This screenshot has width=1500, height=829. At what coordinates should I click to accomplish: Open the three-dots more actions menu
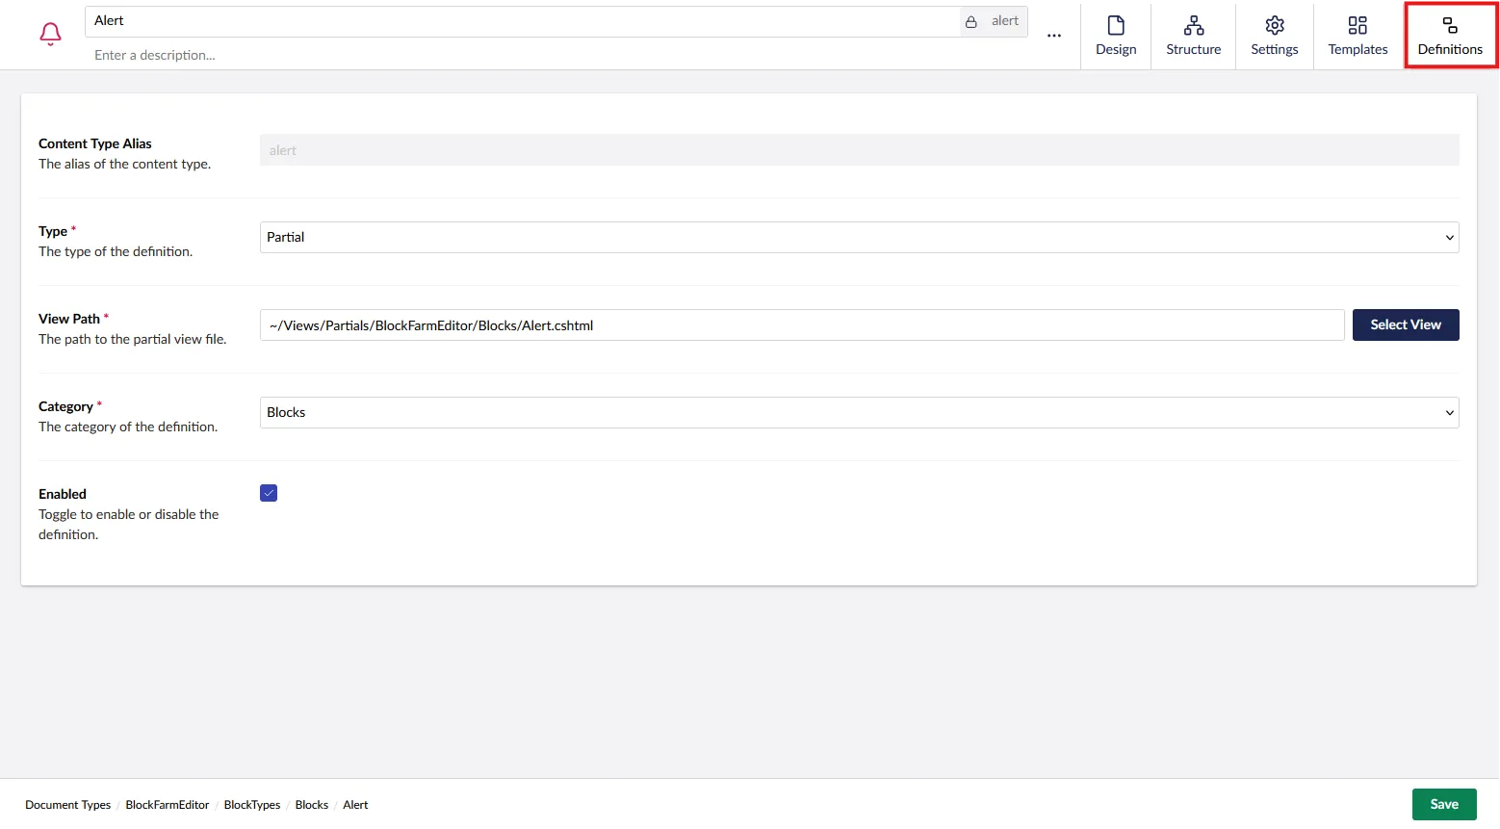point(1054,36)
